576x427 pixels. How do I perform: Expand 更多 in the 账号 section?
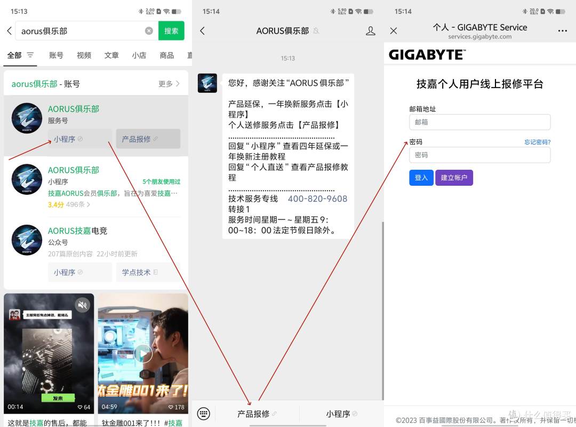click(x=169, y=84)
